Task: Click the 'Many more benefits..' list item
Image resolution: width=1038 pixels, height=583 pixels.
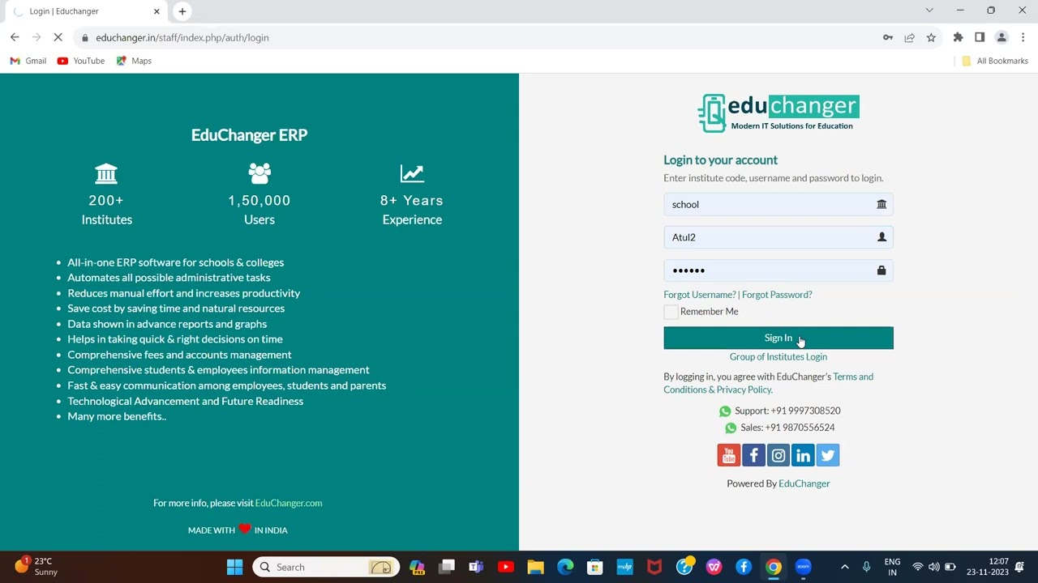Action: [117, 416]
